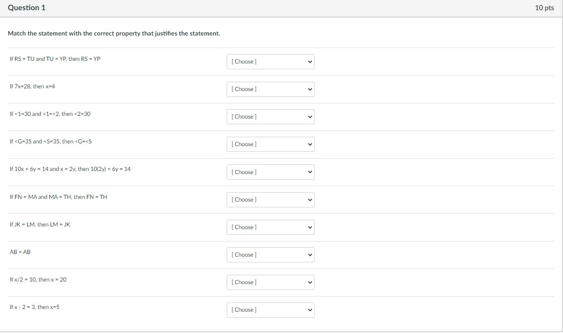Open dropdown for '10x + 6y = 14' statement
The image size is (563, 333).
pos(270,172)
